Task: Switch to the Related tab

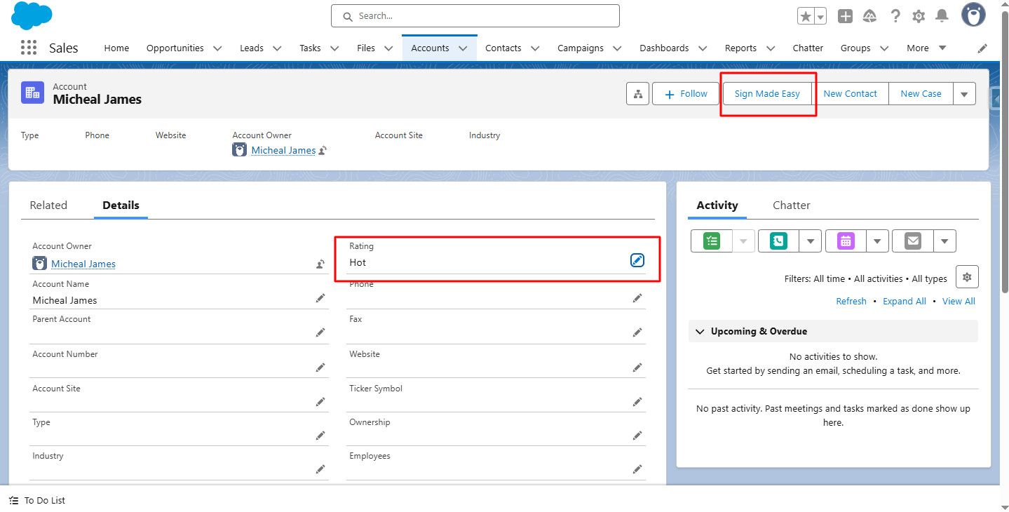Action: [x=48, y=205]
